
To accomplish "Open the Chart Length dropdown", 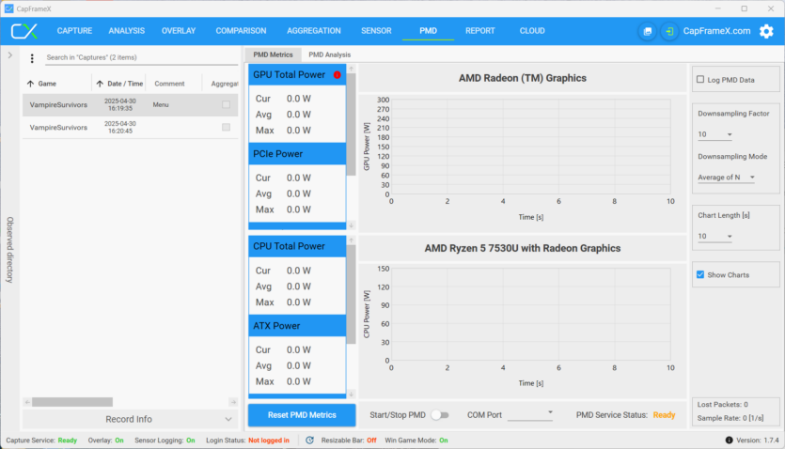I will click(x=714, y=236).
